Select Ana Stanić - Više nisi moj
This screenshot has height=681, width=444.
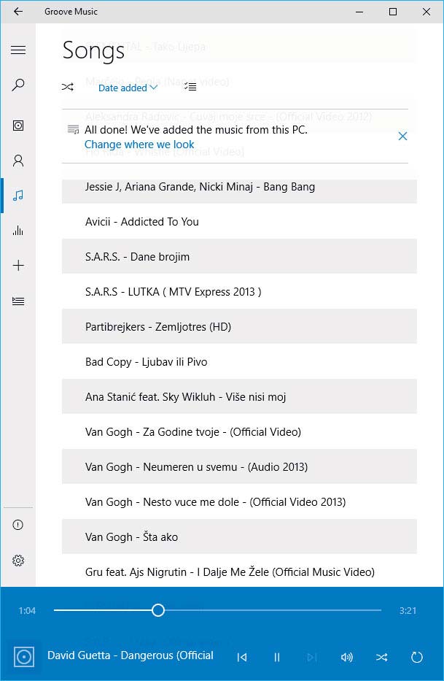[x=239, y=396]
